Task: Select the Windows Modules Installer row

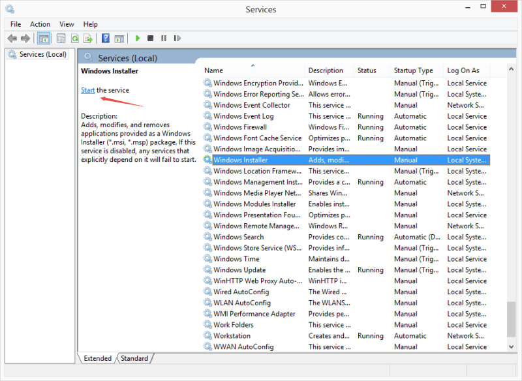Action: (346, 204)
